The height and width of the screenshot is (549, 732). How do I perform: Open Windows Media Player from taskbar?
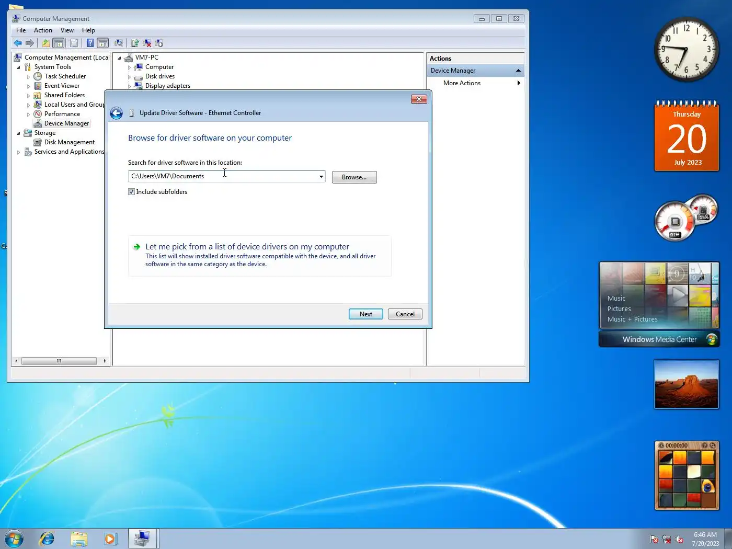110,539
